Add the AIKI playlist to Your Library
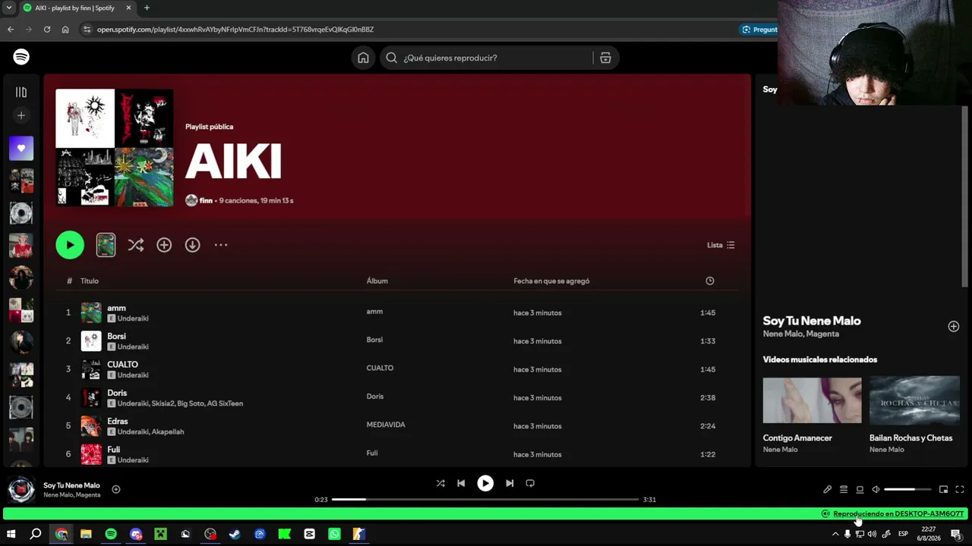 (164, 245)
